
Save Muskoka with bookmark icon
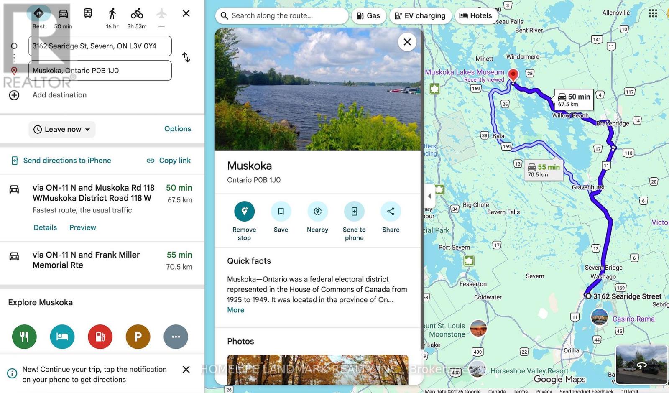pos(281,211)
